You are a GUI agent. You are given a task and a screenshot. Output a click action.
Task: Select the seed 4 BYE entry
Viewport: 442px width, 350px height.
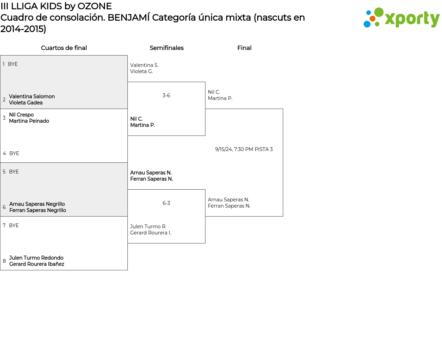(14, 153)
